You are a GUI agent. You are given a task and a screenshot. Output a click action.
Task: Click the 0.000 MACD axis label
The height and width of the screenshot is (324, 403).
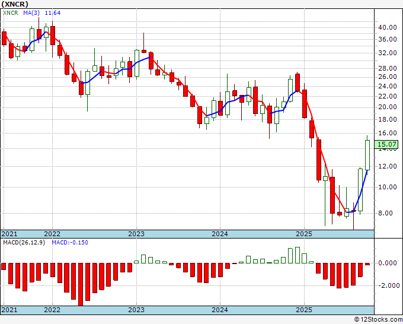point(388,263)
